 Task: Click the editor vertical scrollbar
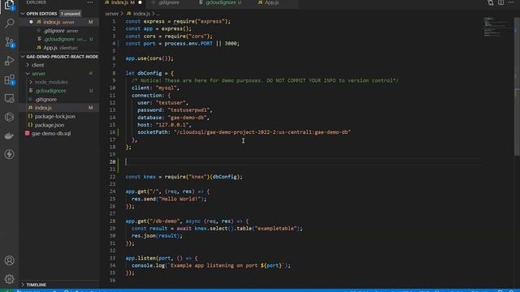tap(517, 86)
